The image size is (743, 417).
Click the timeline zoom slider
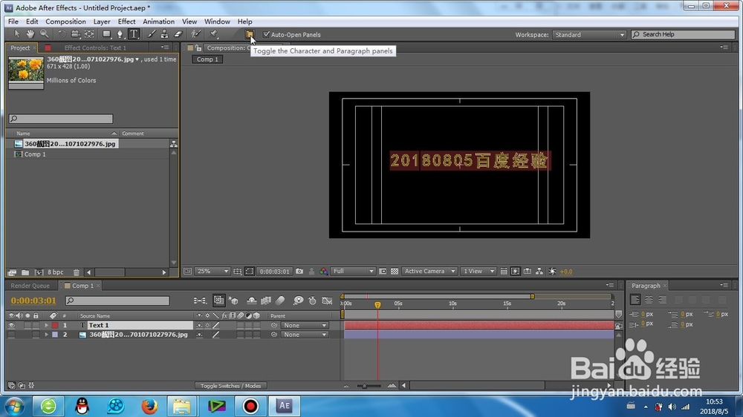363,386
